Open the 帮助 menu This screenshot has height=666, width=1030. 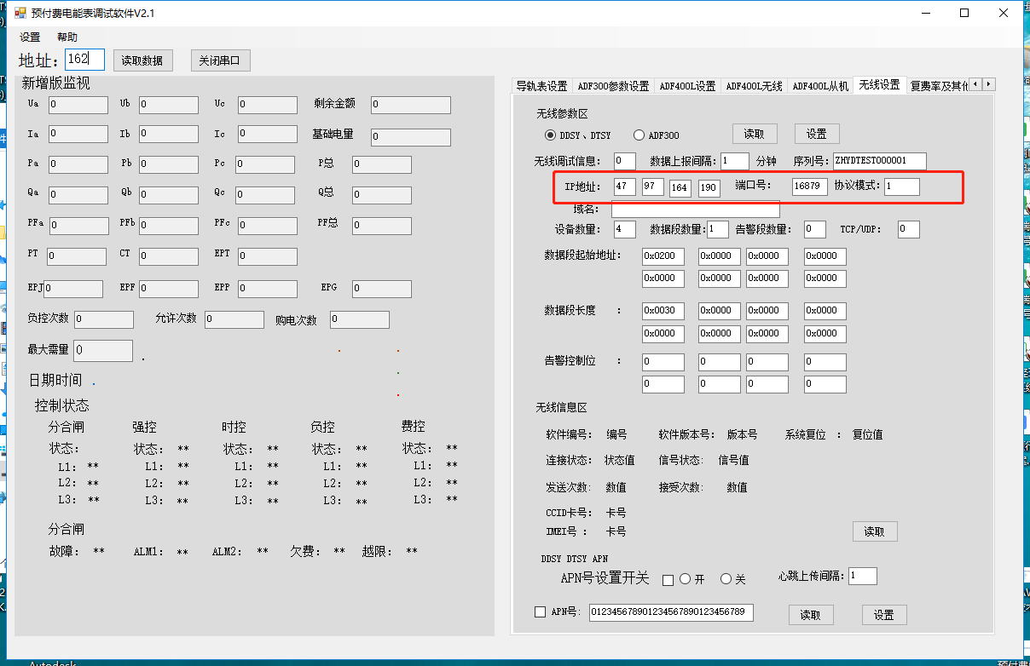[x=67, y=37]
